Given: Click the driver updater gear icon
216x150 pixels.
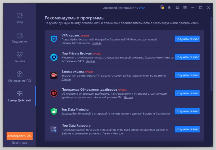Looking at the screenshot, I should coord(54,93).
